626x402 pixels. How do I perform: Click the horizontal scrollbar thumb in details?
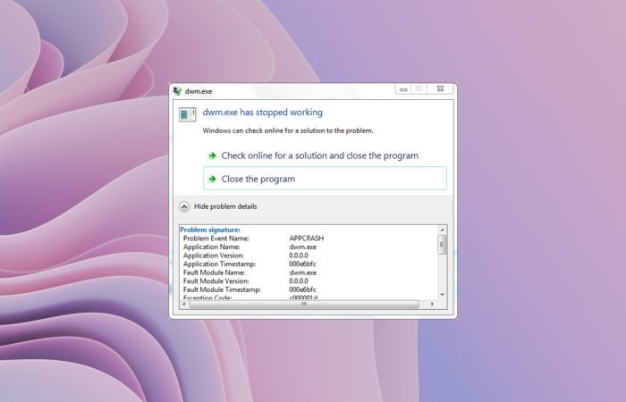(304, 305)
